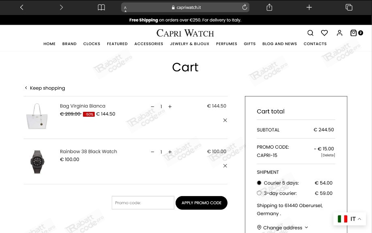Increase quantity of Bag Virginia Bianca
Viewport: 372px width, 233px height.
(170, 107)
